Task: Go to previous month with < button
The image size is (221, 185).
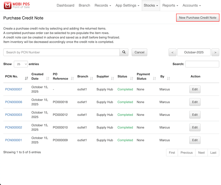Action: click(172, 52)
